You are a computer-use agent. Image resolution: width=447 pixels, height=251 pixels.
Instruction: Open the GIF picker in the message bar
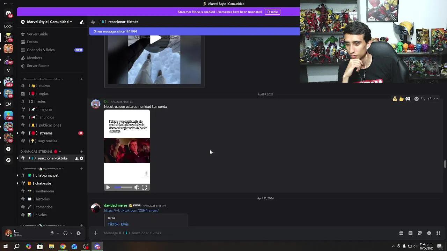(410, 233)
